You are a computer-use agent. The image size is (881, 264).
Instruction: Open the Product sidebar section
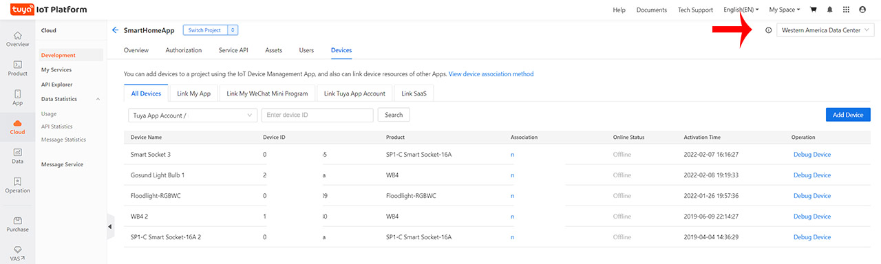tap(17, 67)
